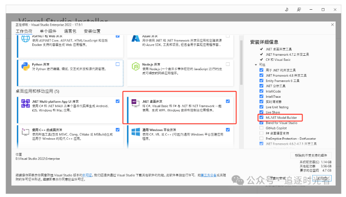Viewport: 346px width, 197px height.
Task: Toggle Blend for Visual Studio checkbox
Action: [261, 123]
